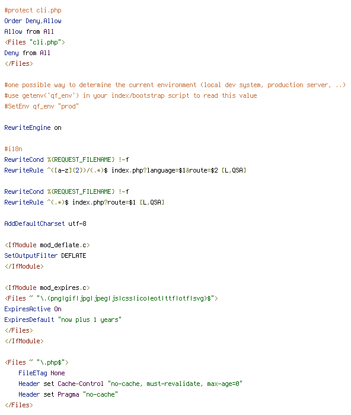Click 'ExpiresActive' directive

[27, 309]
